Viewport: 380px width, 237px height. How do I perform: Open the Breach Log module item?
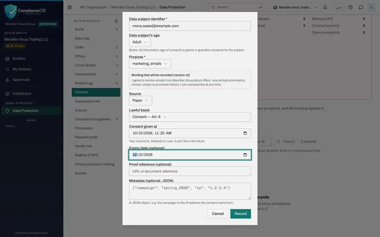coord(96,83)
